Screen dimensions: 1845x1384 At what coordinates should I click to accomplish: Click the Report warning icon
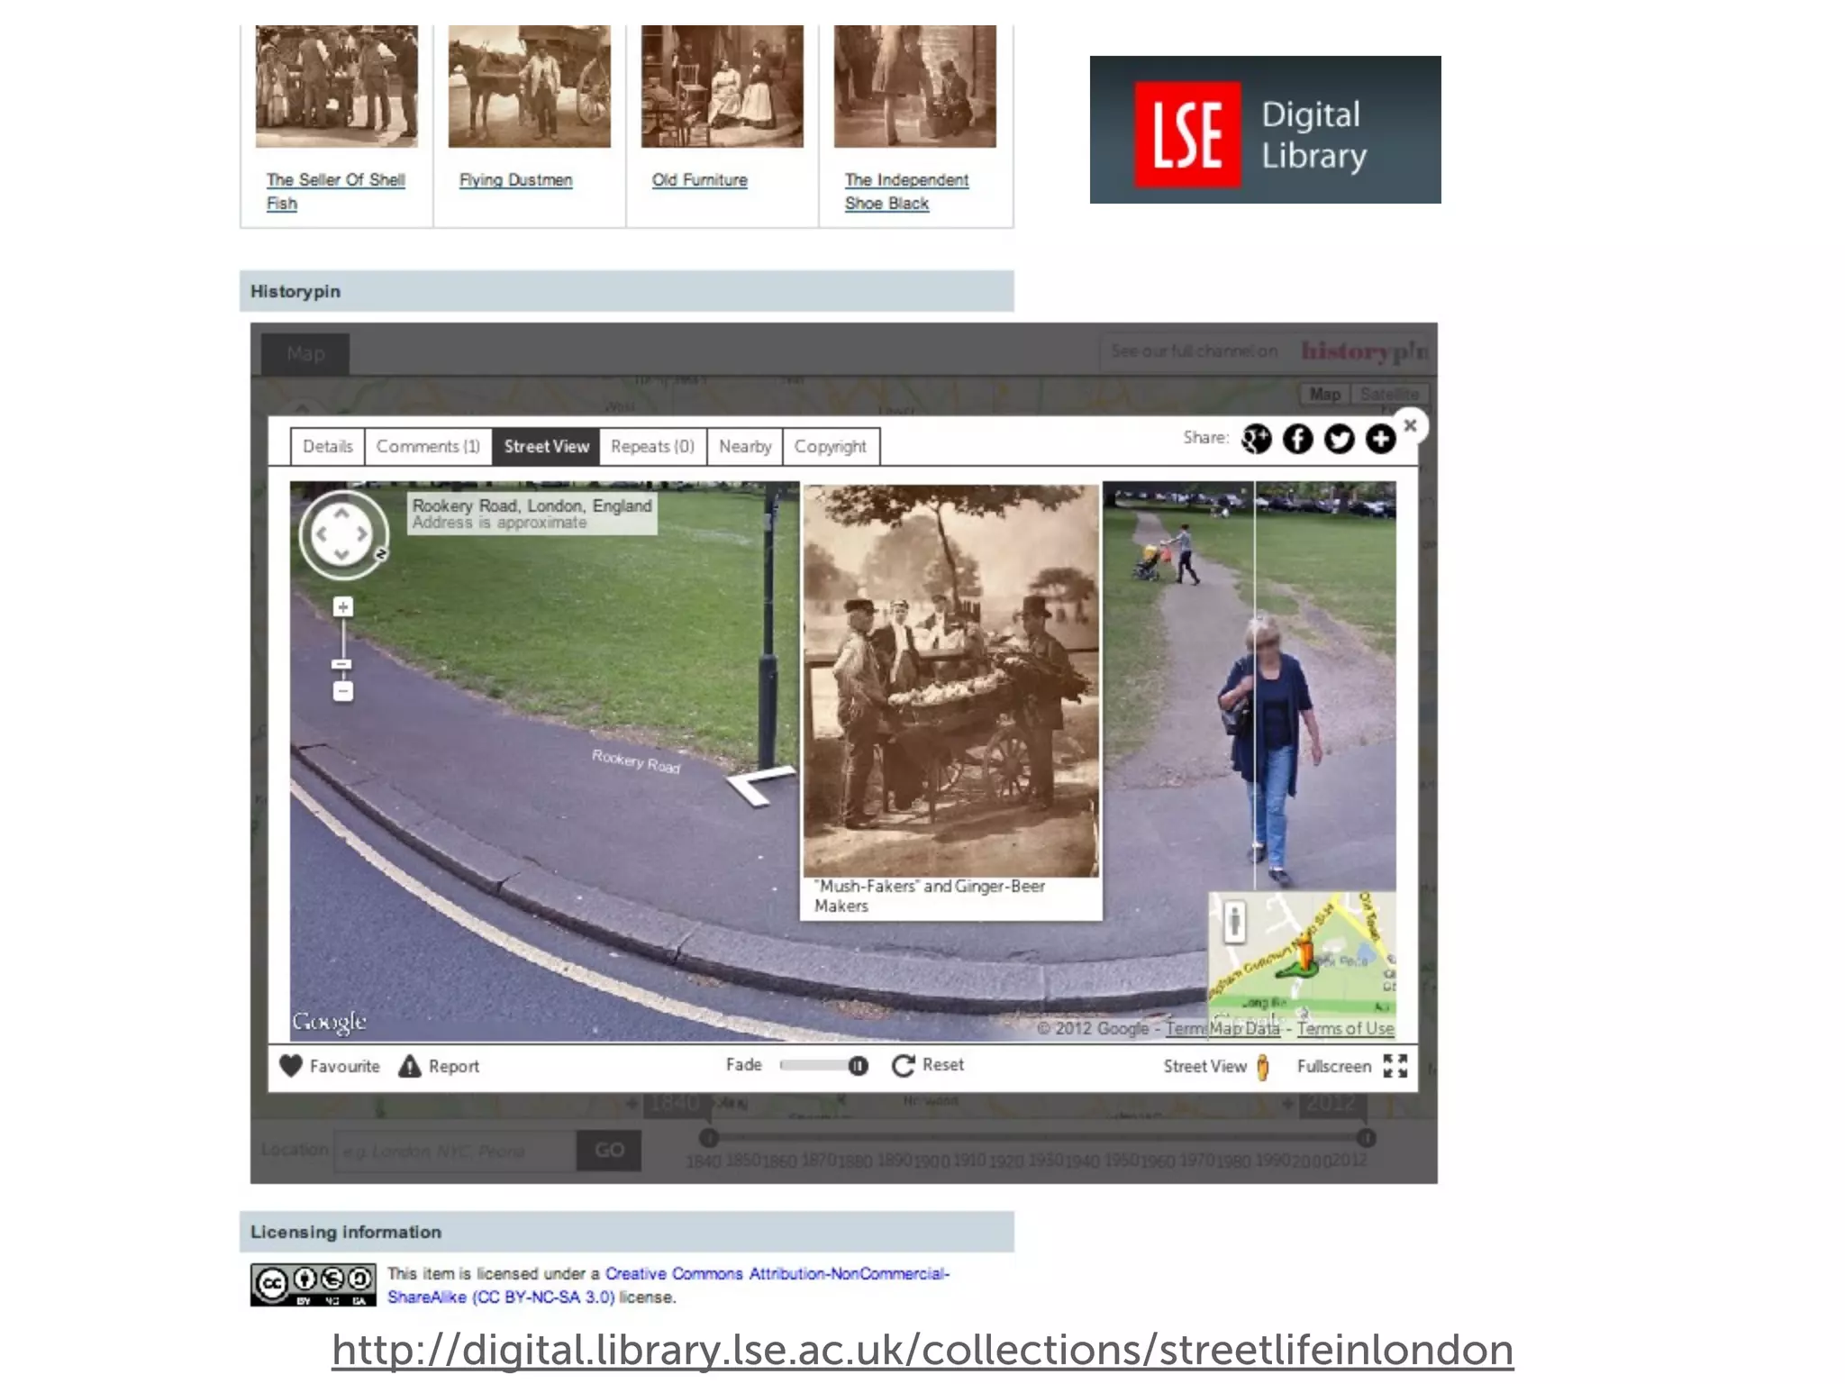(x=410, y=1066)
